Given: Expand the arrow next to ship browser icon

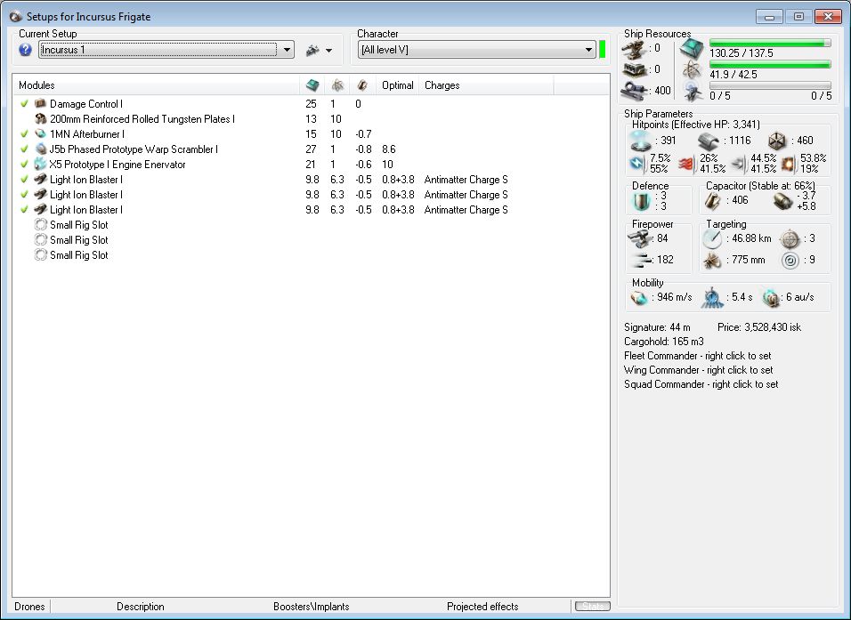Looking at the screenshot, I should point(328,51).
